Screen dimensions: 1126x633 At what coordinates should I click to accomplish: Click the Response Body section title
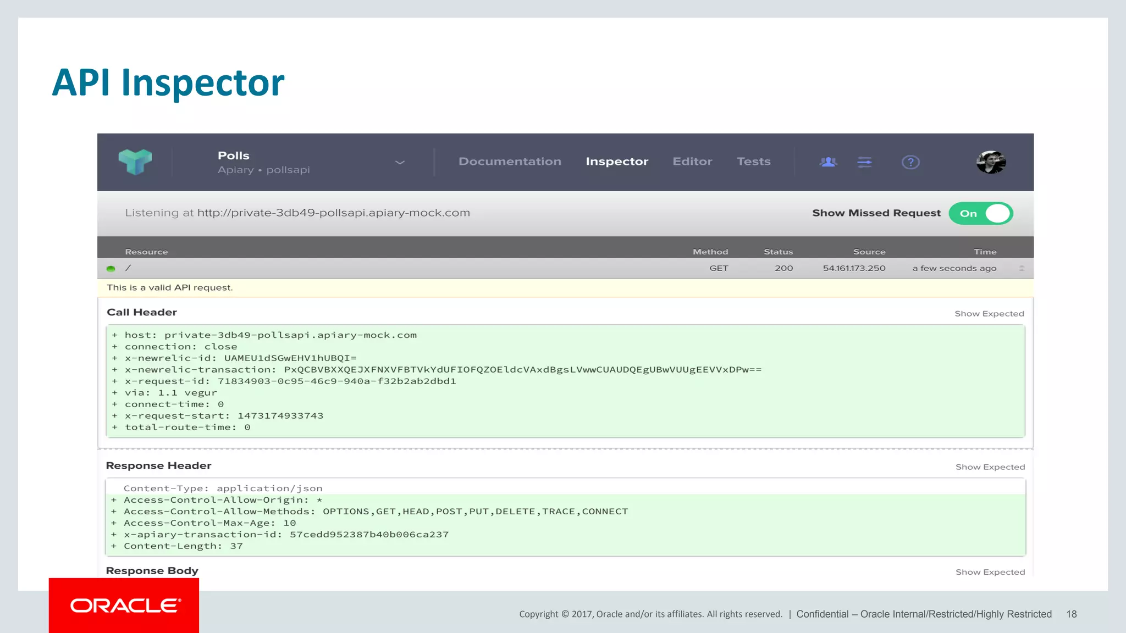click(x=152, y=570)
